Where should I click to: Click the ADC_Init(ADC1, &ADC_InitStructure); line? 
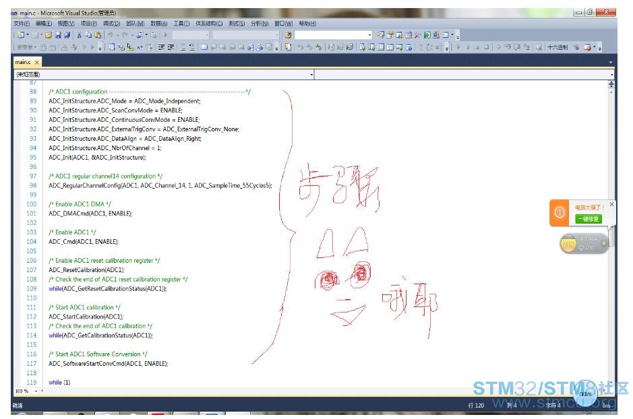[97, 157]
